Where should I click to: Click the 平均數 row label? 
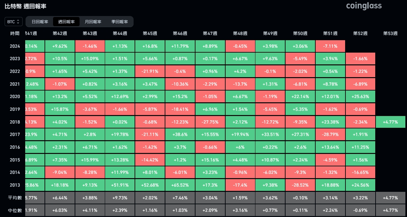tap(15, 198)
